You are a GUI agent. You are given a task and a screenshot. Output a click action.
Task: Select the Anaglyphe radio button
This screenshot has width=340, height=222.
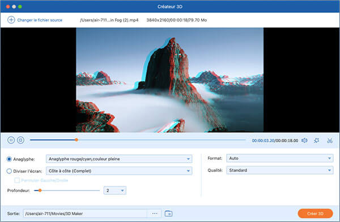tap(9, 159)
